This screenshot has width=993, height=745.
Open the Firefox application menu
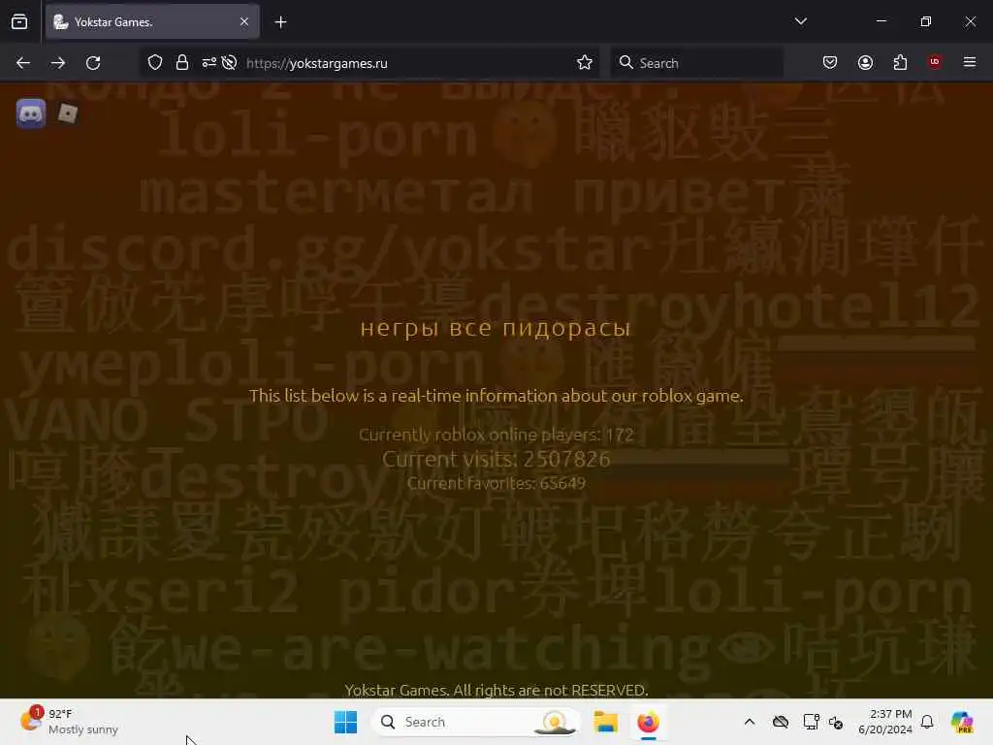click(x=970, y=62)
